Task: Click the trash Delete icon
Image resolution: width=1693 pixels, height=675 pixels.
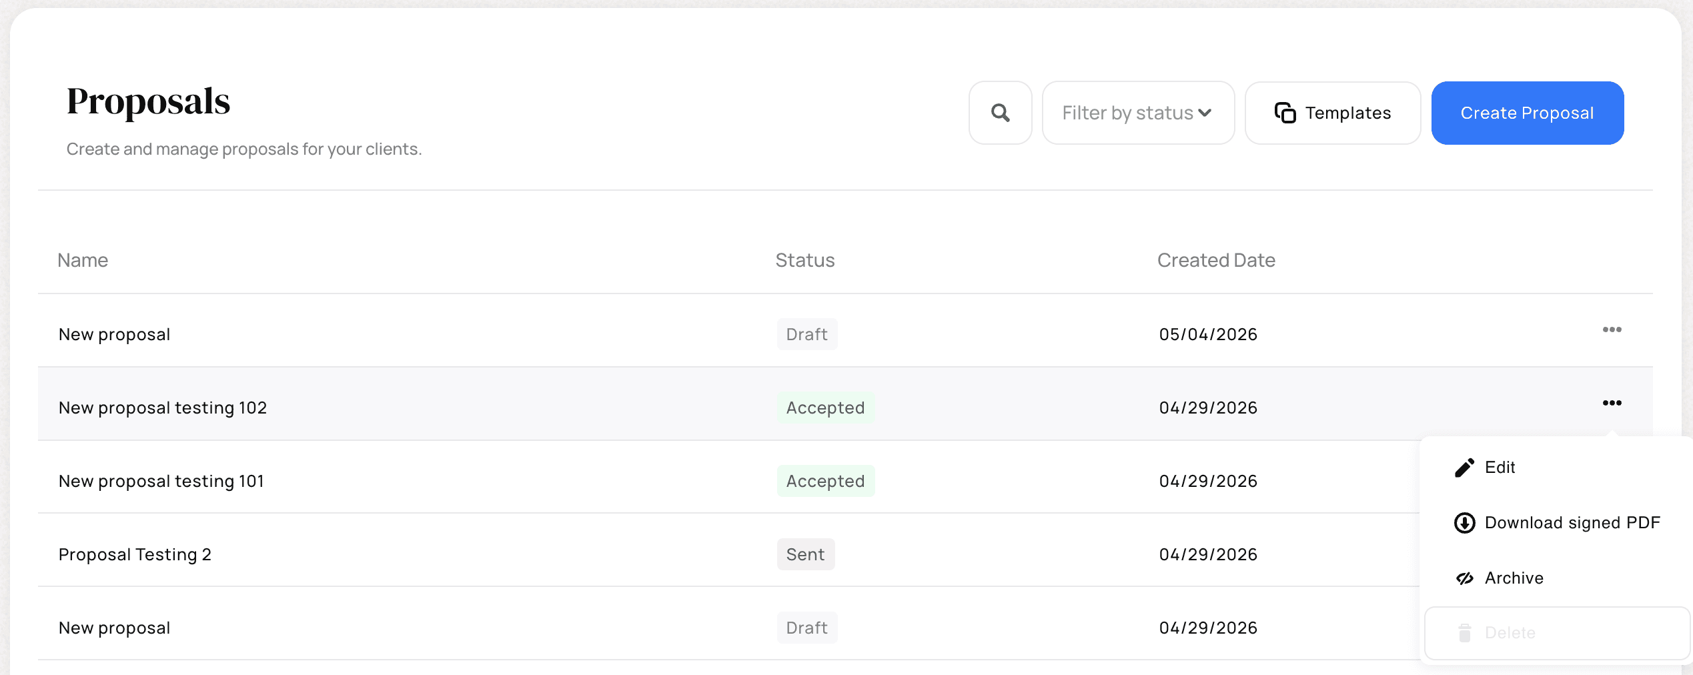Action: [x=1464, y=633]
